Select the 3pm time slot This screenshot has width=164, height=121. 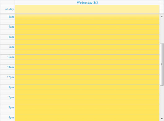tap(87, 107)
